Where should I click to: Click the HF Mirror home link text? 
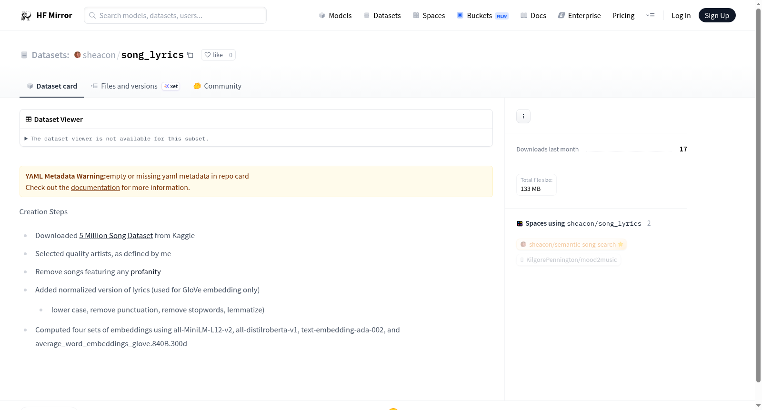pos(54,16)
